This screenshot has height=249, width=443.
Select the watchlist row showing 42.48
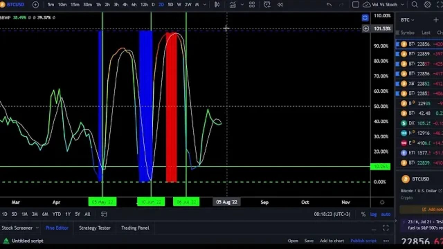(x=419, y=113)
